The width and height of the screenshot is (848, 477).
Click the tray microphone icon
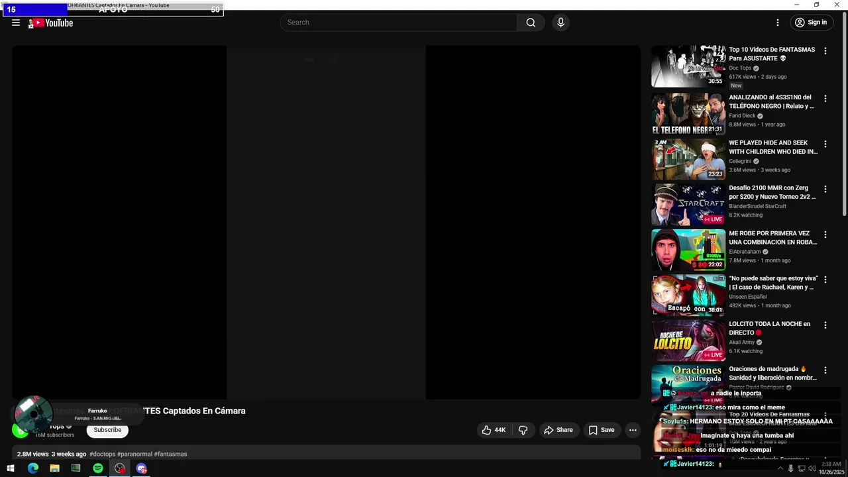coord(790,468)
